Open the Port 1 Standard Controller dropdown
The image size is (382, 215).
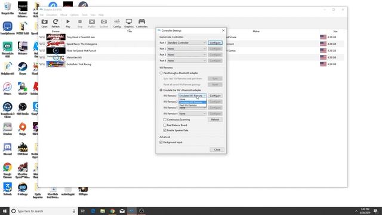click(x=187, y=42)
